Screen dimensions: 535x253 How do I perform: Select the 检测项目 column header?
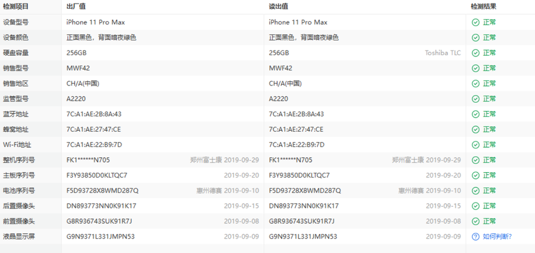click(x=15, y=7)
